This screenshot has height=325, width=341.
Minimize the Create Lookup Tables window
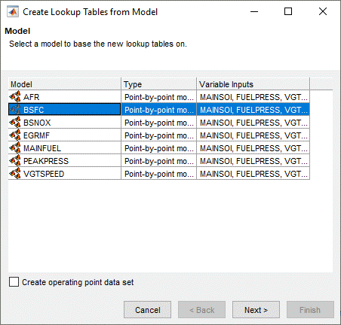click(254, 11)
